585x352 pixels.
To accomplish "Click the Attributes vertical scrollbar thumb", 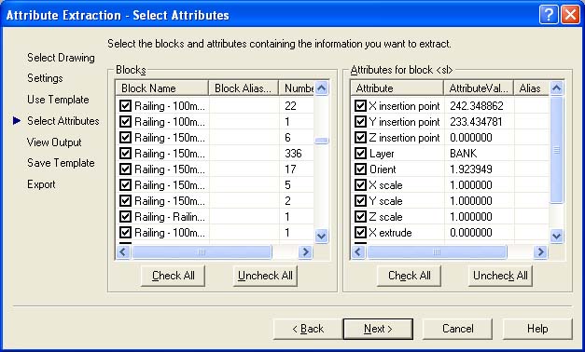I will (x=556, y=150).
